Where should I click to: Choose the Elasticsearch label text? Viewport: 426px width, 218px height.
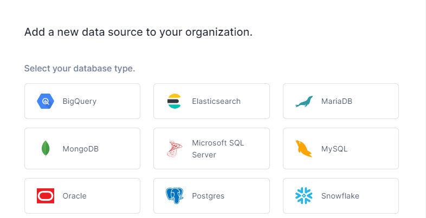pyautogui.click(x=216, y=101)
